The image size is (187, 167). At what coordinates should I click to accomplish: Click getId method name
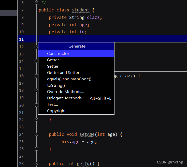coord(83,164)
